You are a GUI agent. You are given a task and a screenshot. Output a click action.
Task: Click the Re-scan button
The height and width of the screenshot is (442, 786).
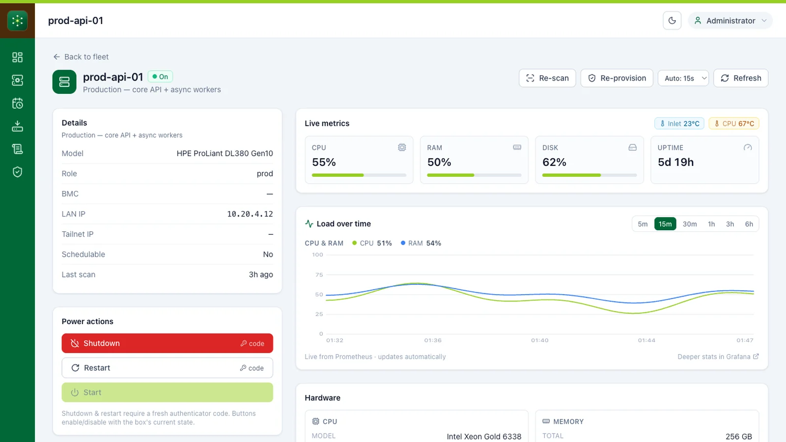click(547, 78)
